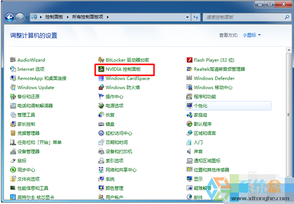Open the AudioWizard icon

point(13,60)
